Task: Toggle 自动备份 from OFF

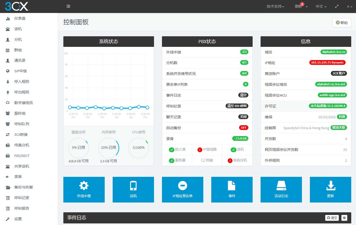Action: 243,128
